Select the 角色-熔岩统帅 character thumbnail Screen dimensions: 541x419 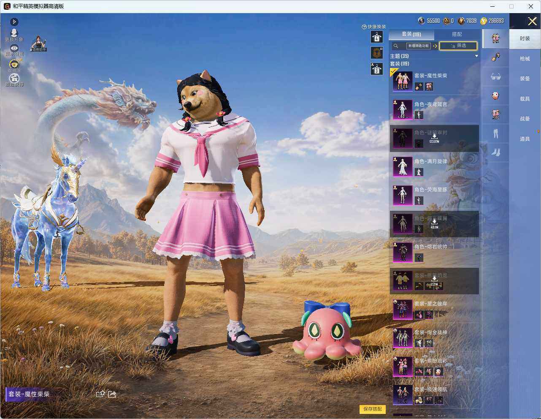(403, 252)
